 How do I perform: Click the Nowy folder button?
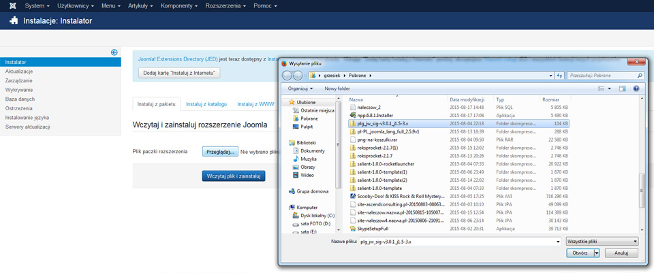click(337, 89)
